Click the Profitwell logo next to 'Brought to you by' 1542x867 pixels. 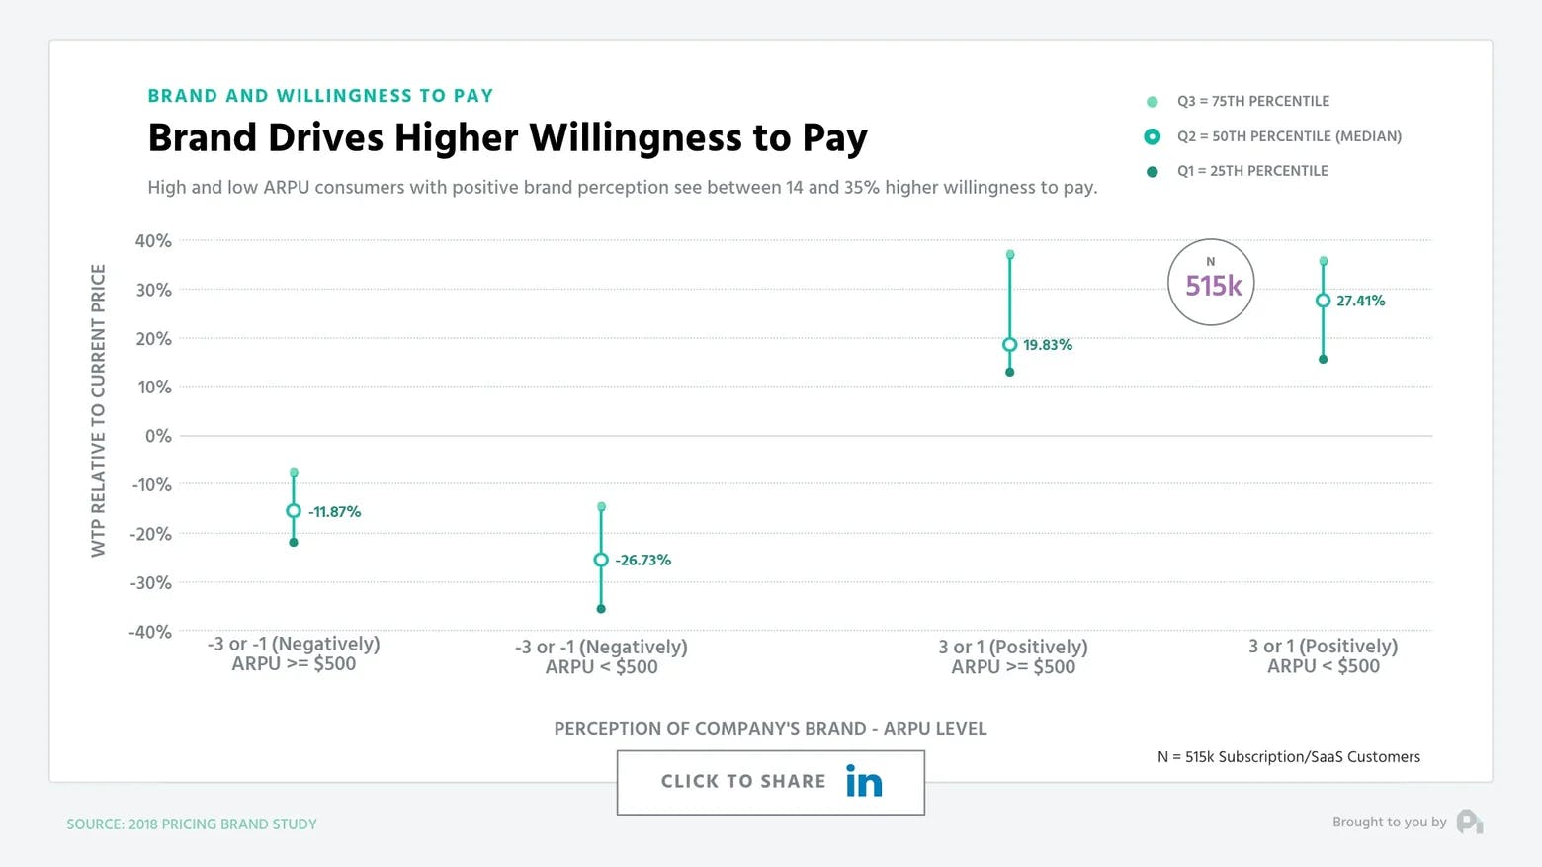pyautogui.click(x=1470, y=822)
